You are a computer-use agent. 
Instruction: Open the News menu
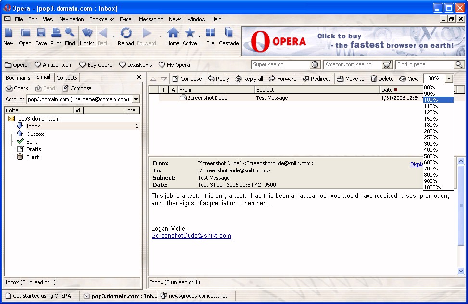[x=175, y=19]
